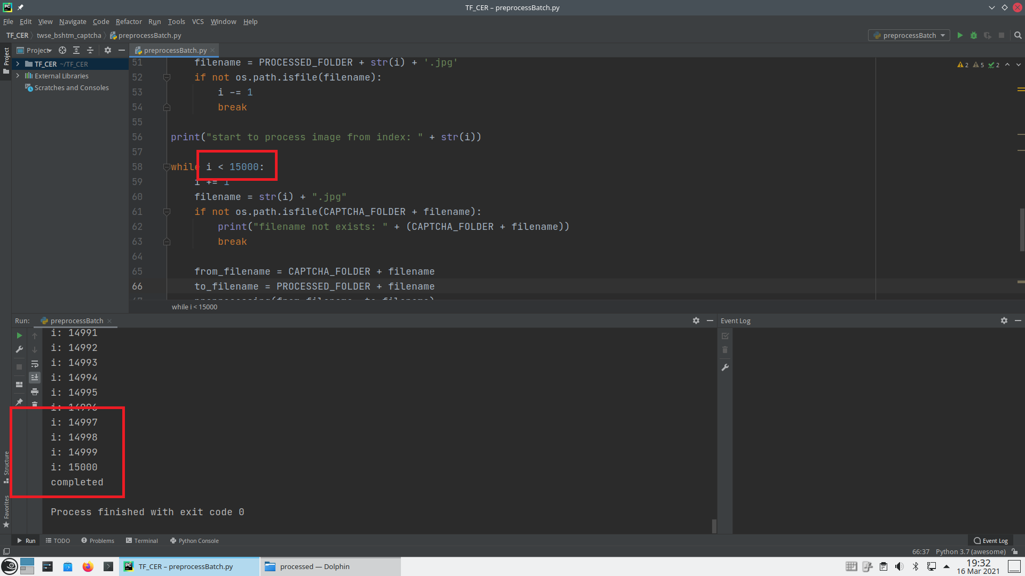Screen dimensions: 1025x576
Task: Hide the Event Log panel
Action: 1018,321
